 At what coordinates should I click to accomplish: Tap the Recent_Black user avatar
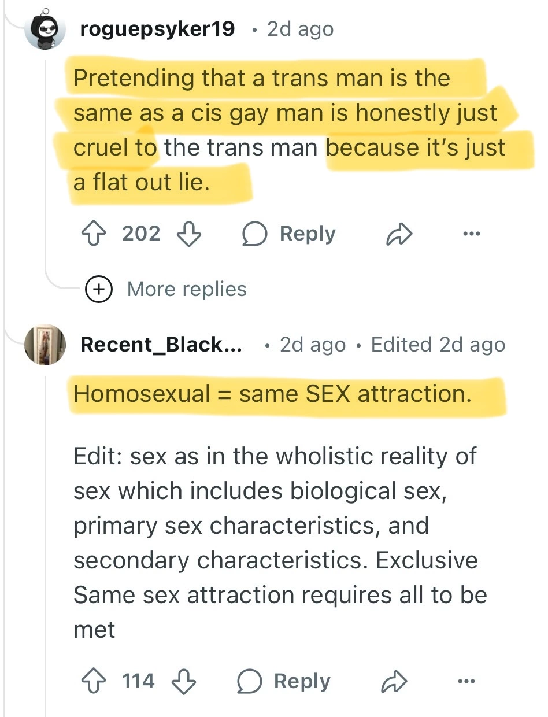(44, 345)
